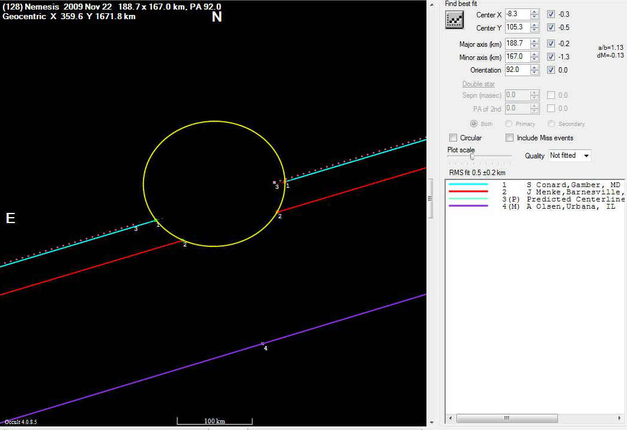Toggle the Orientation fit checkbox
627x430 pixels.
[551, 70]
